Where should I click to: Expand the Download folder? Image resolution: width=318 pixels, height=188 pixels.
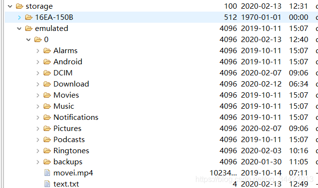pos(38,84)
